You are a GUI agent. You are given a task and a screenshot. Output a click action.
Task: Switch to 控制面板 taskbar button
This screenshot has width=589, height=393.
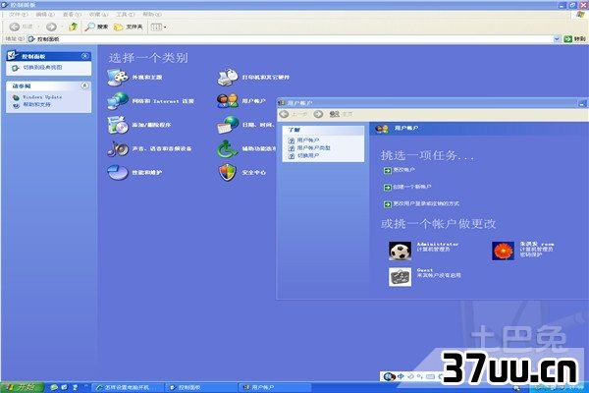(x=202, y=387)
